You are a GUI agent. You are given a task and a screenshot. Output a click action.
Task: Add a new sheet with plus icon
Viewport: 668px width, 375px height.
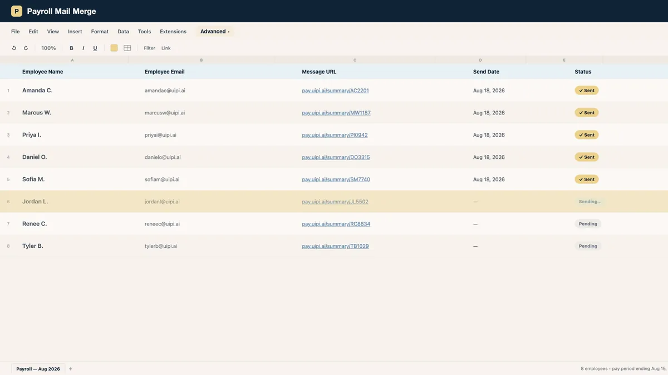[71, 369]
